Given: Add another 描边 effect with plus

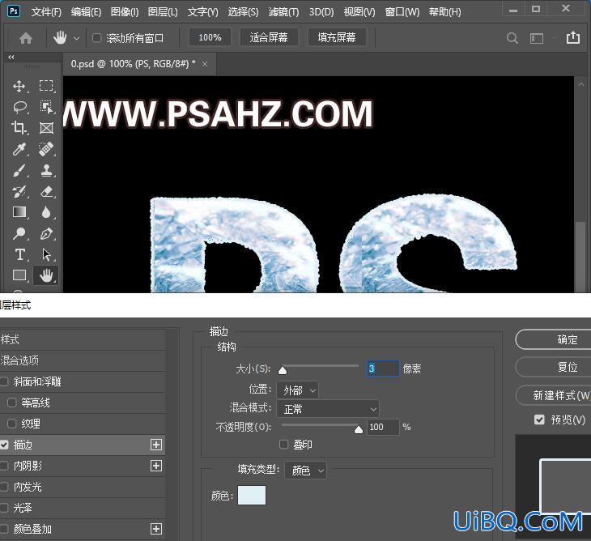Looking at the screenshot, I should coord(156,445).
